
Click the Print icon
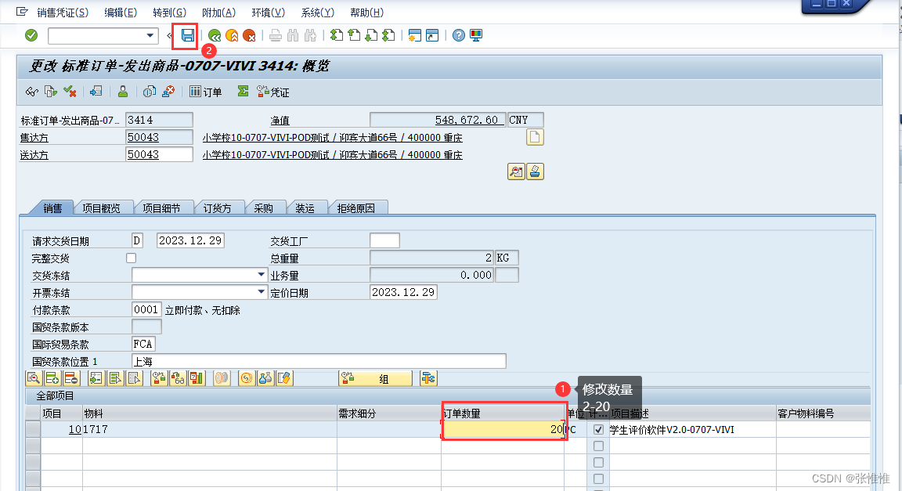tap(277, 34)
